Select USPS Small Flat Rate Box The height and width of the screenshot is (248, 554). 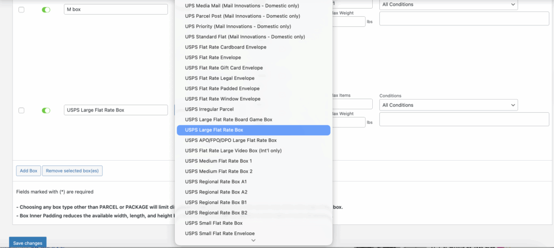click(x=213, y=223)
